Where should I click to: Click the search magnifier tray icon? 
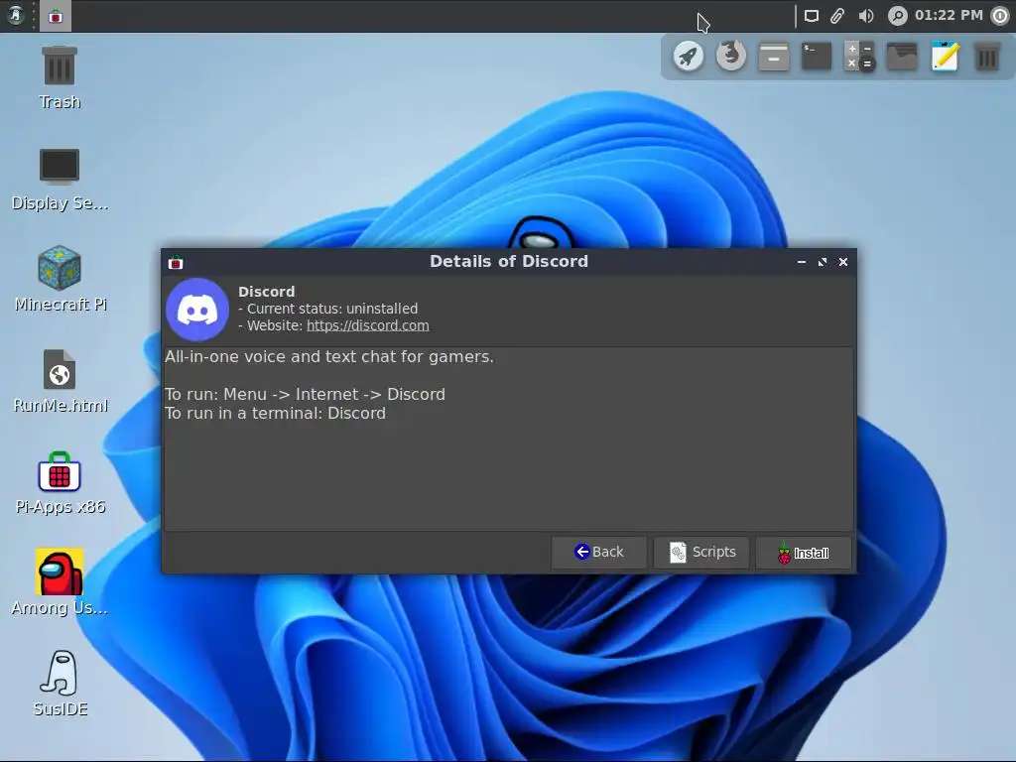897,16
